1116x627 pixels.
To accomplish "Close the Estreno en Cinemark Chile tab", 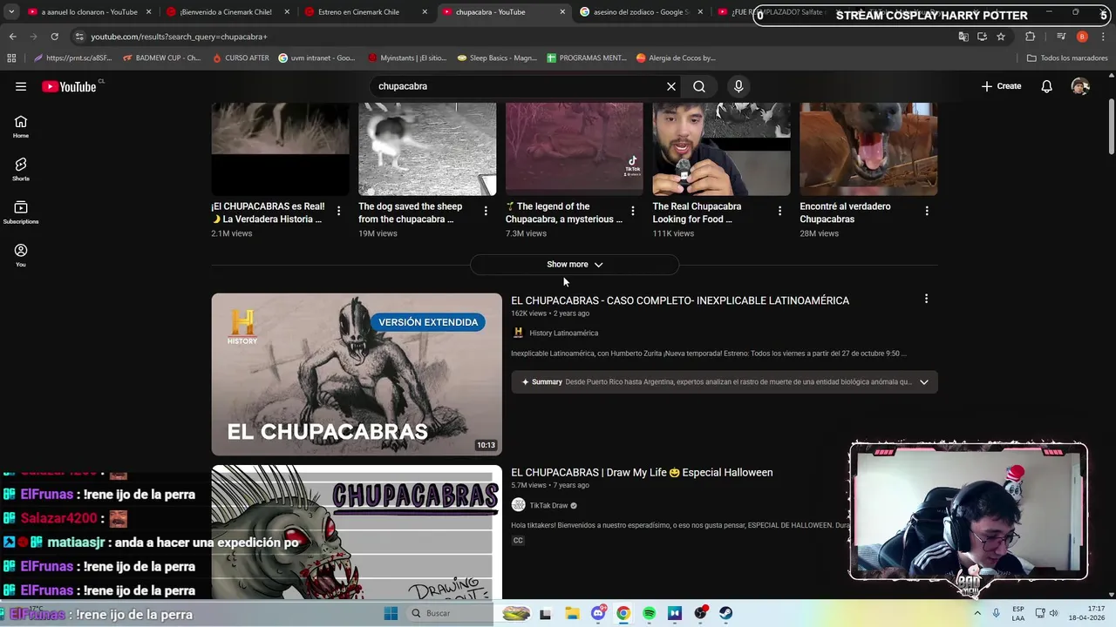I will (425, 12).
